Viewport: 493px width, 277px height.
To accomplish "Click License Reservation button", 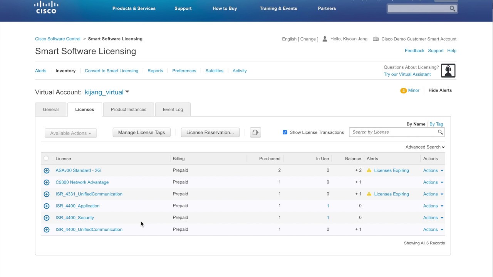I will 210,132.
